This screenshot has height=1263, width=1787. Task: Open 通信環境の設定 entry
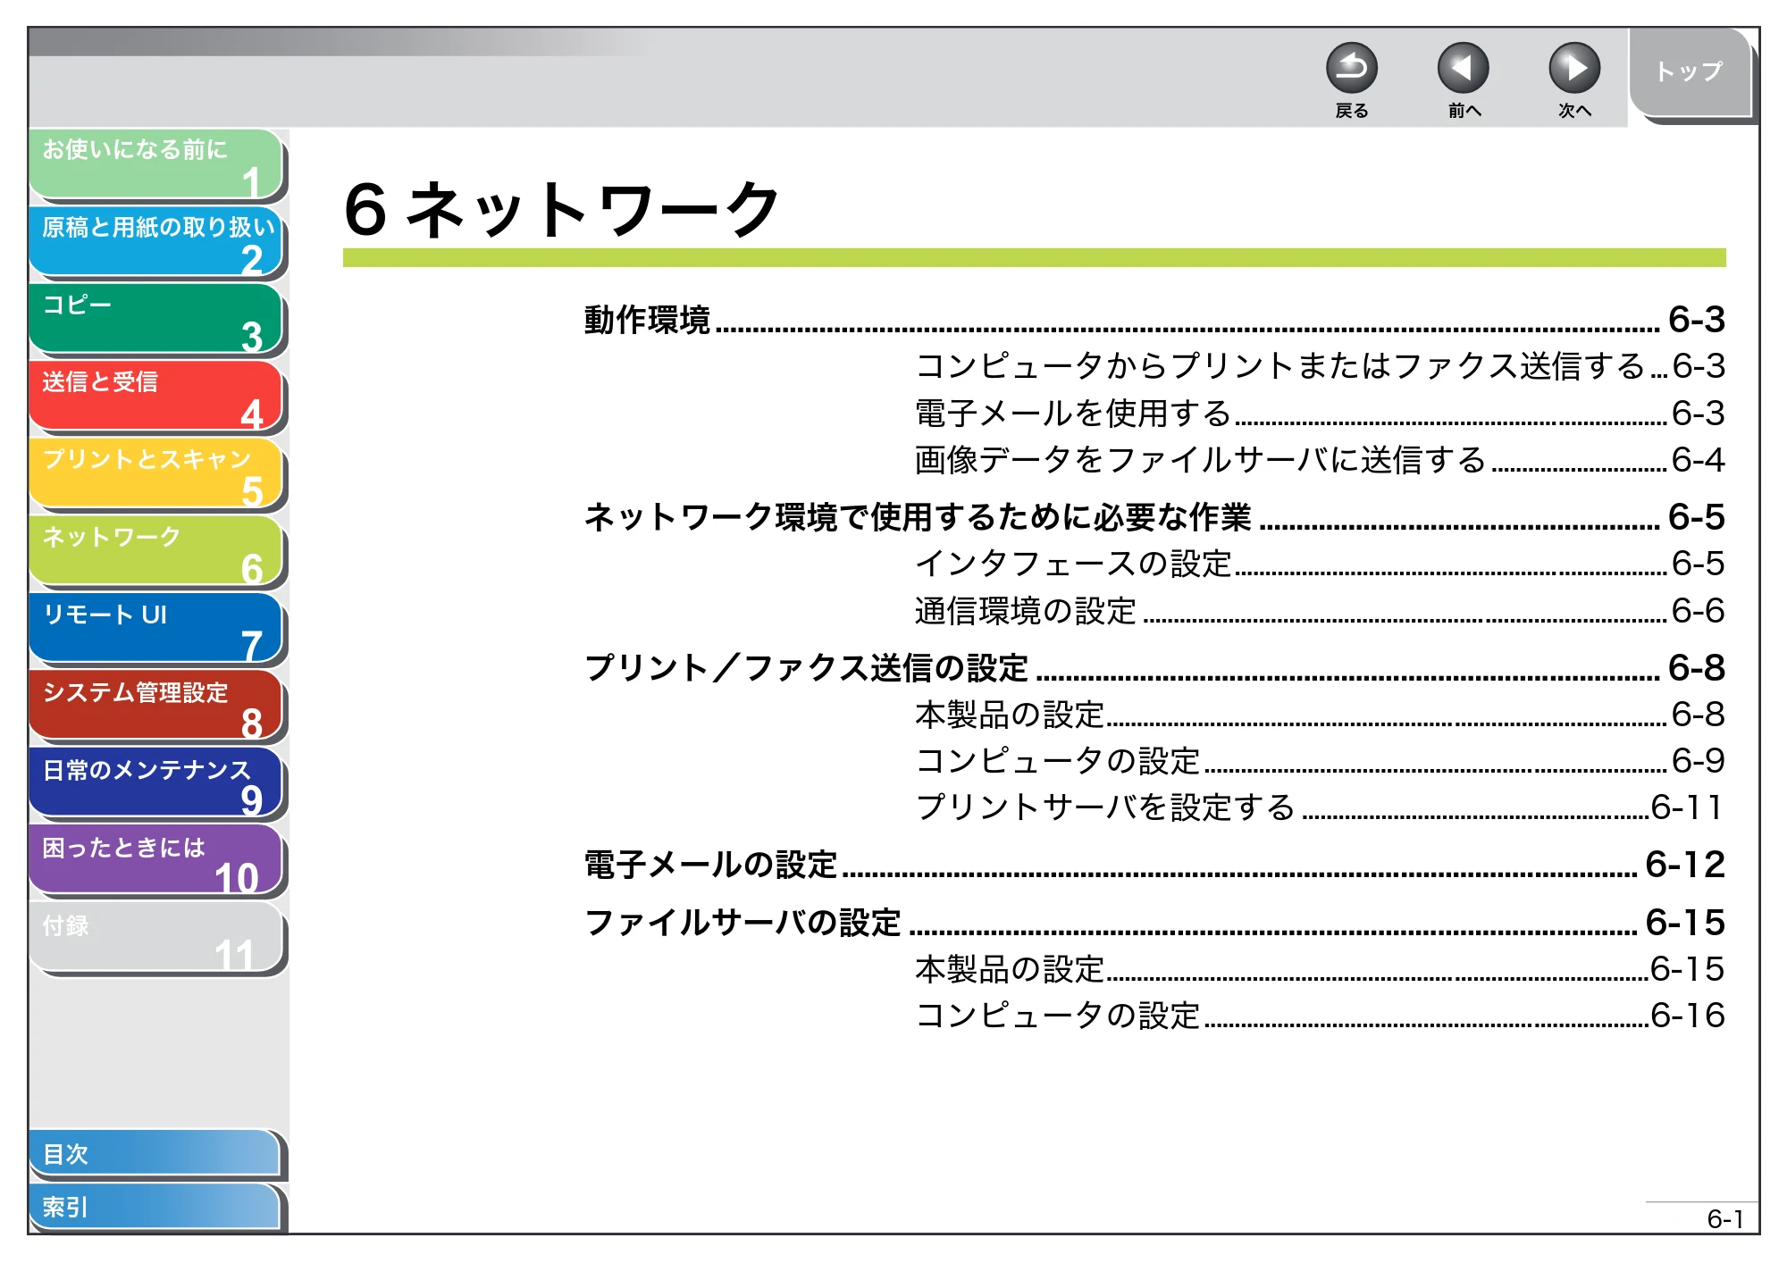[x=1320, y=611]
